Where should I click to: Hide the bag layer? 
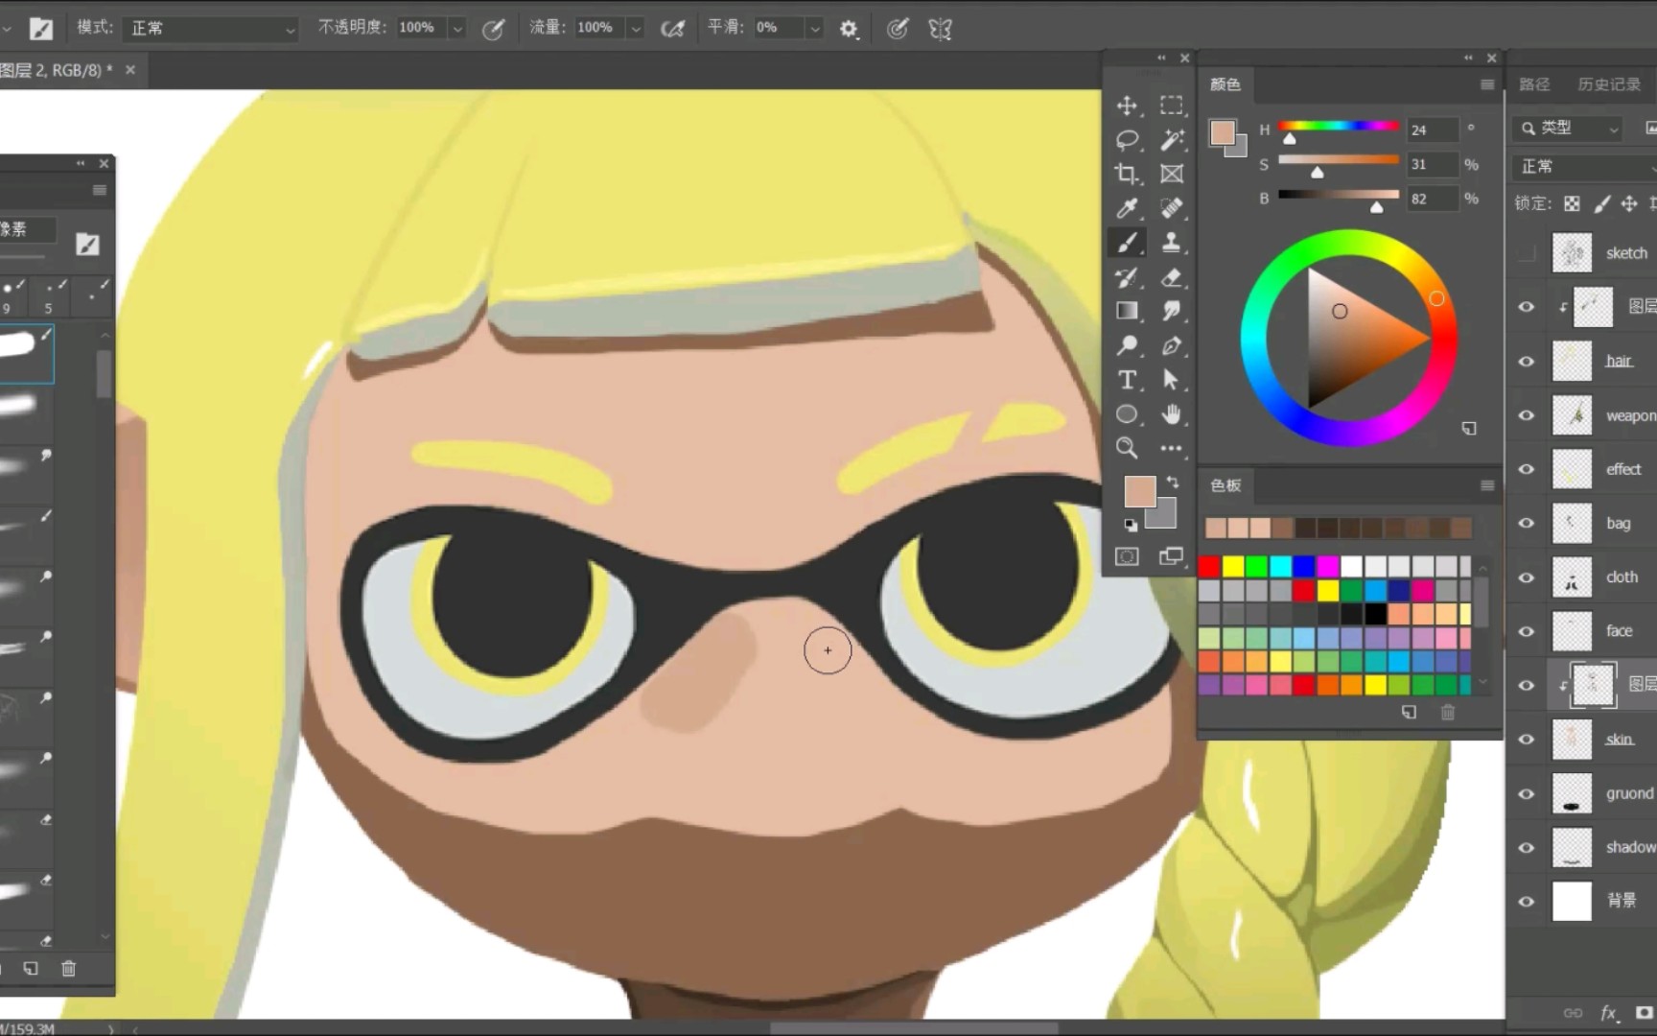pos(1527,524)
